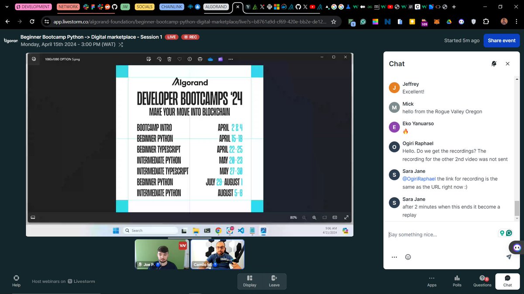524x294 pixels.
Task: Select Joe P. video thumbnail
Action: pyautogui.click(x=162, y=254)
